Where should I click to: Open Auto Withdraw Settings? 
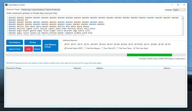point(50,46)
